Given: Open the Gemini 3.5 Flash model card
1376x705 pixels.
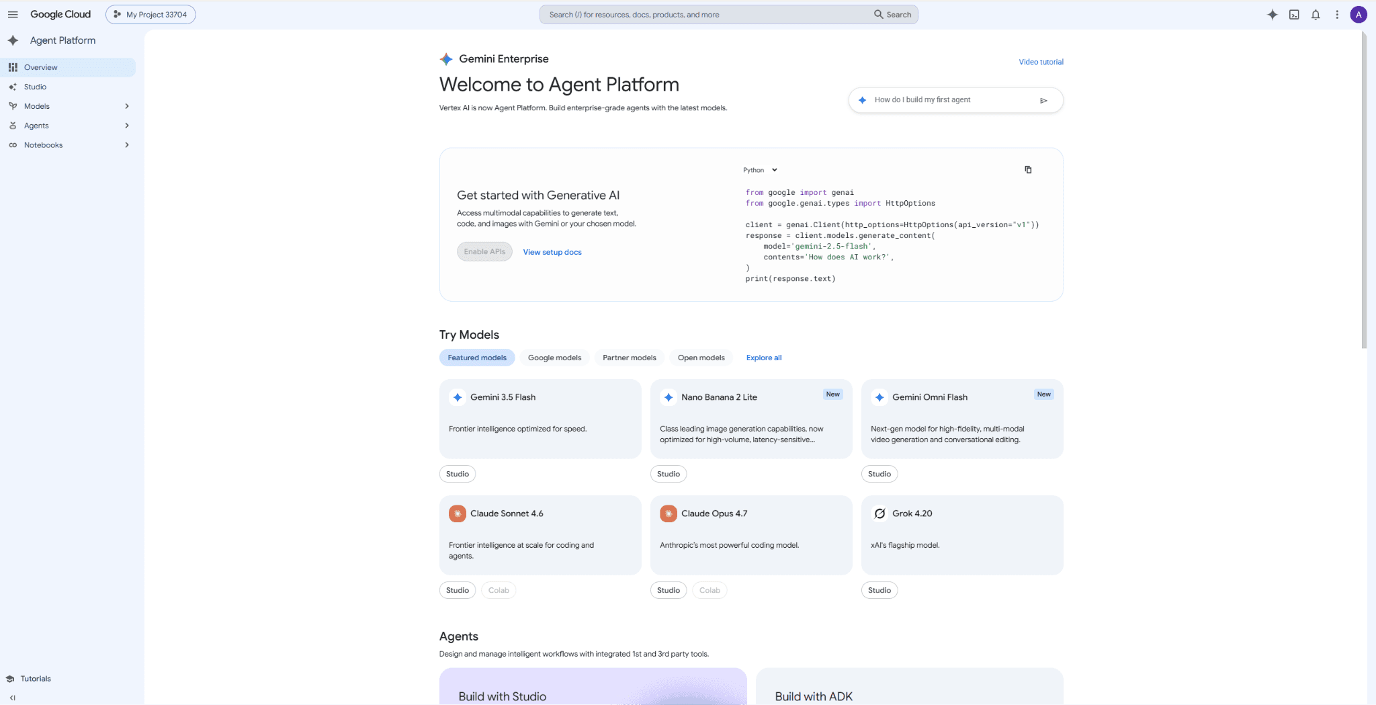Looking at the screenshot, I should [x=540, y=419].
